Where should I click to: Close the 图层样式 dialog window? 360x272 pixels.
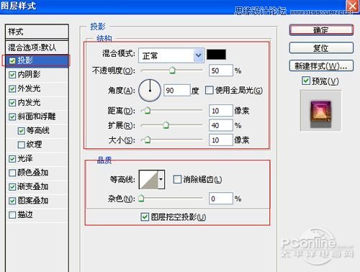[x=352, y=6]
